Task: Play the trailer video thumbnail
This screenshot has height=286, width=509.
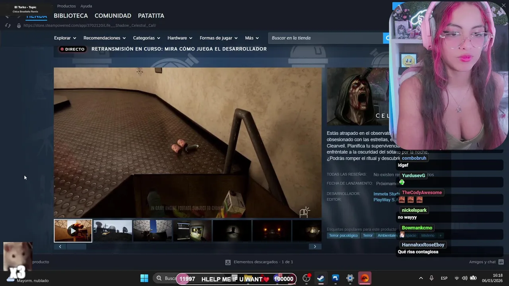Action: (x=73, y=231)
